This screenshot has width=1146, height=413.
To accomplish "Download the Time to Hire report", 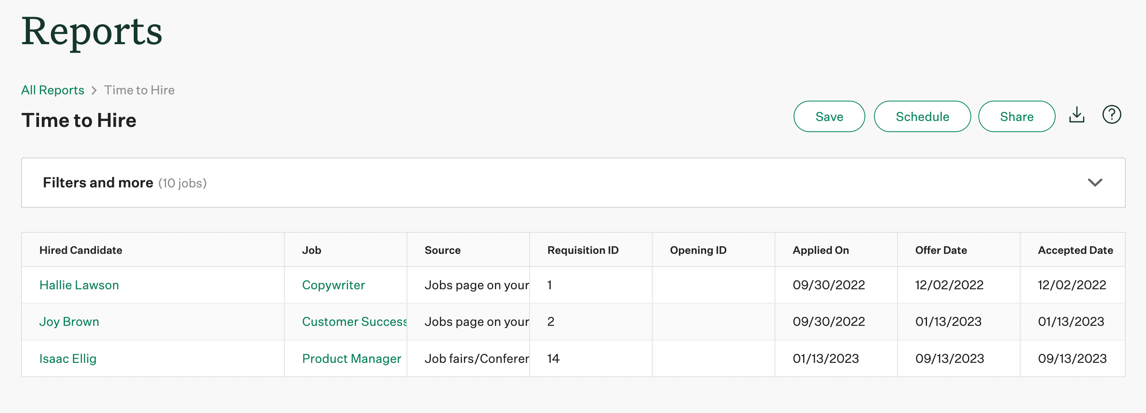I will click(1077, 115).
